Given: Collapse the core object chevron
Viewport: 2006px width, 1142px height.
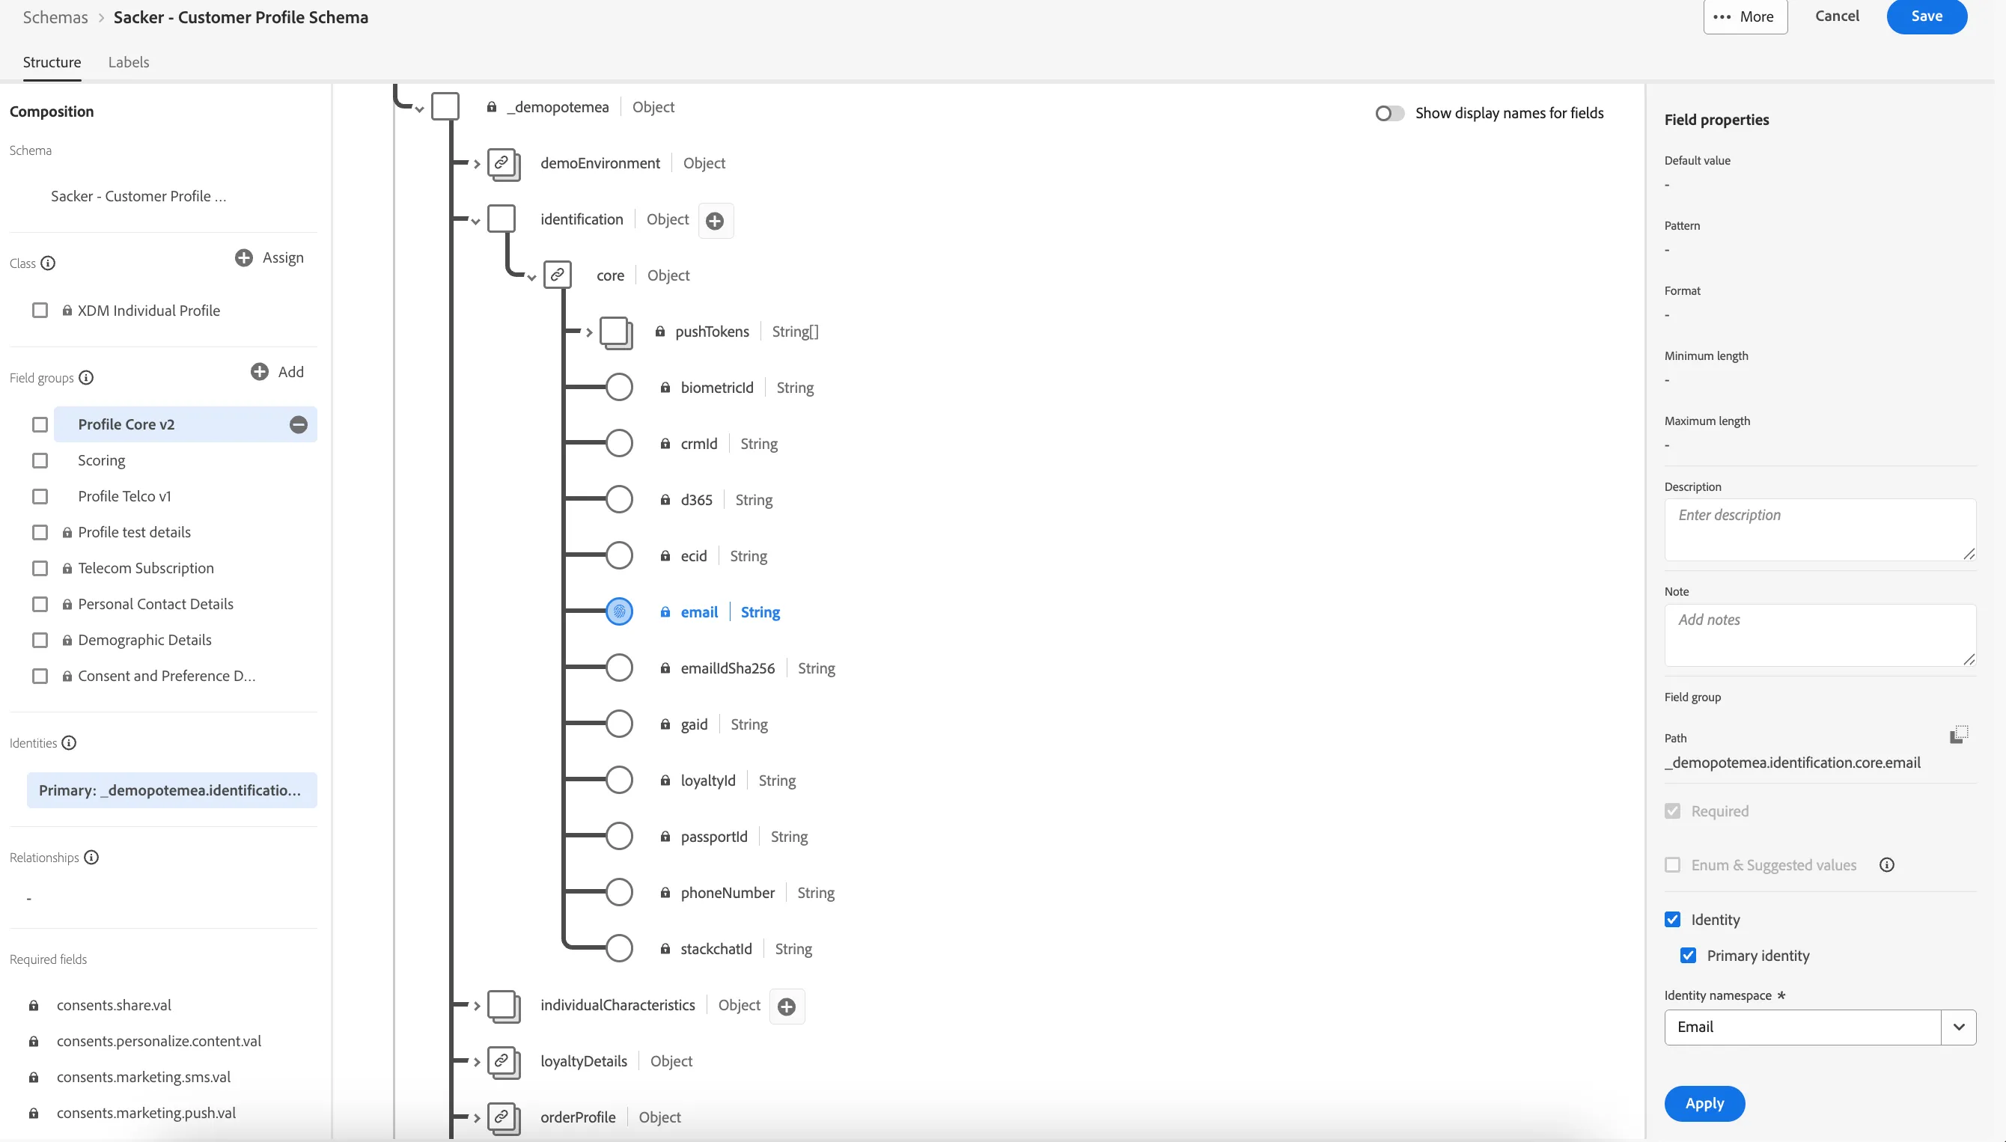Looking at the screenshot, I should click(x=531, y=277).
